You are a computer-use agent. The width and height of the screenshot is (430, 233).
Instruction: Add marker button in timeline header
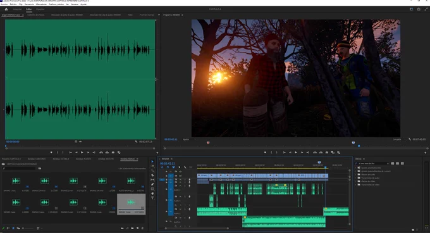point(180,167)
